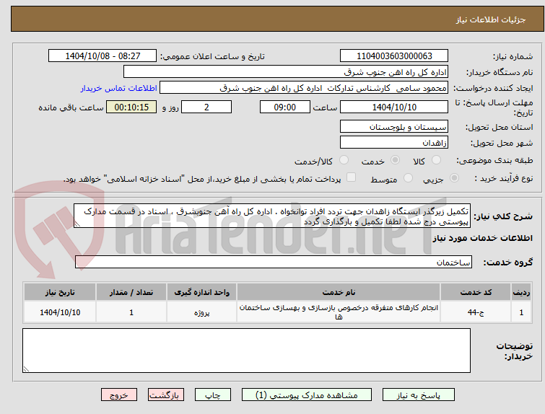Screen dimensions: 545x414
Task: Click the deadline time field 09:00
Action: tap(285, 107)
